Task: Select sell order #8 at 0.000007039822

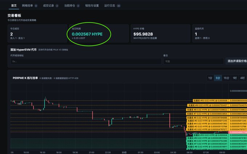Action: (x=207, y=110)
